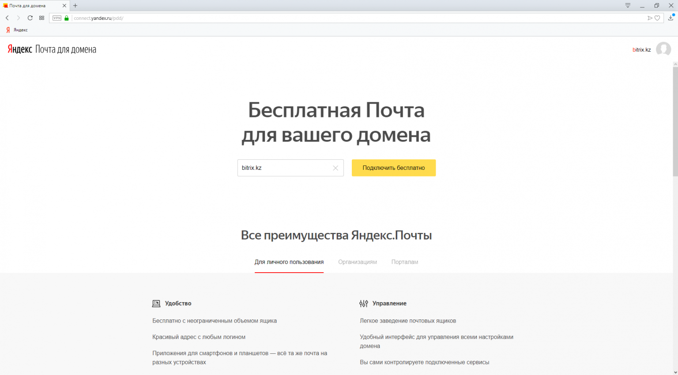Click the Яндекс logo in the page header
This screenshot has height=375, width=678.
tap(20, 49)
